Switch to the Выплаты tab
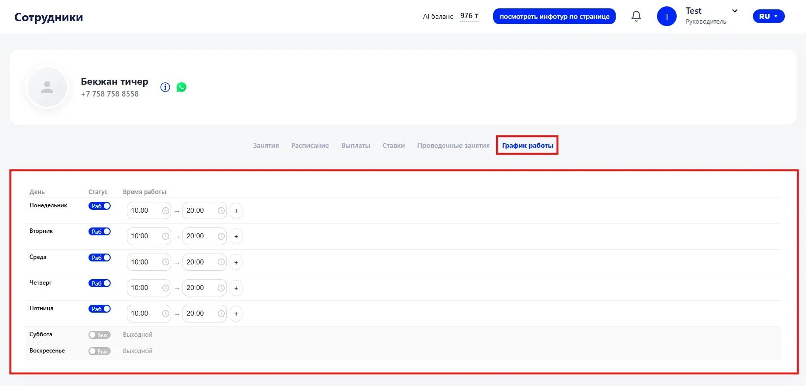The width and height of the screenshot is (806, 386). (x=356, y=145)
